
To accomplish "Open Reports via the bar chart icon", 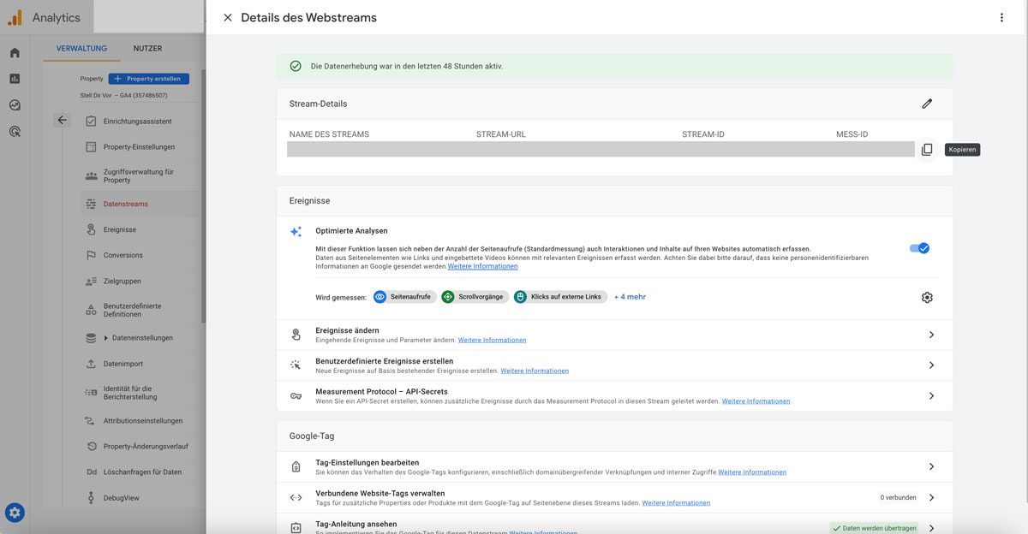I will pos(15,79).
